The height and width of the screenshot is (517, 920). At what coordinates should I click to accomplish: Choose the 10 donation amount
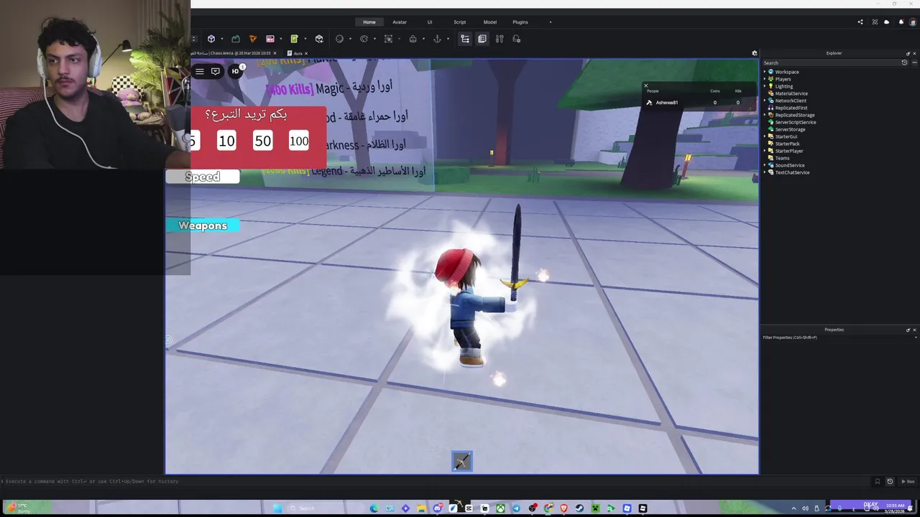tap(226, 141)
